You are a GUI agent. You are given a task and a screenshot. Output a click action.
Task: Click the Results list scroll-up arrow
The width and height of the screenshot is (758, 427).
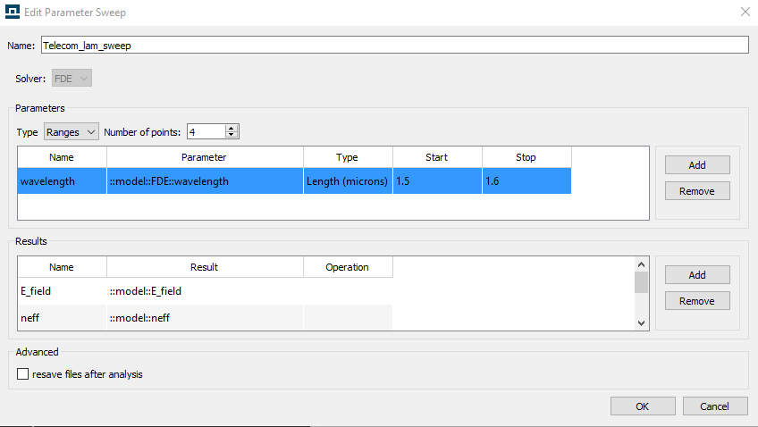(x=641, y=264)
